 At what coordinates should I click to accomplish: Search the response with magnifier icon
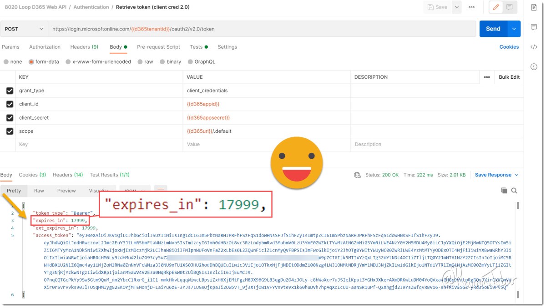514,191
